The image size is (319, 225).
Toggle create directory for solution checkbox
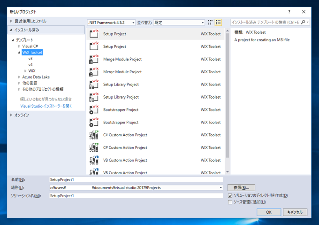(230, 196)
